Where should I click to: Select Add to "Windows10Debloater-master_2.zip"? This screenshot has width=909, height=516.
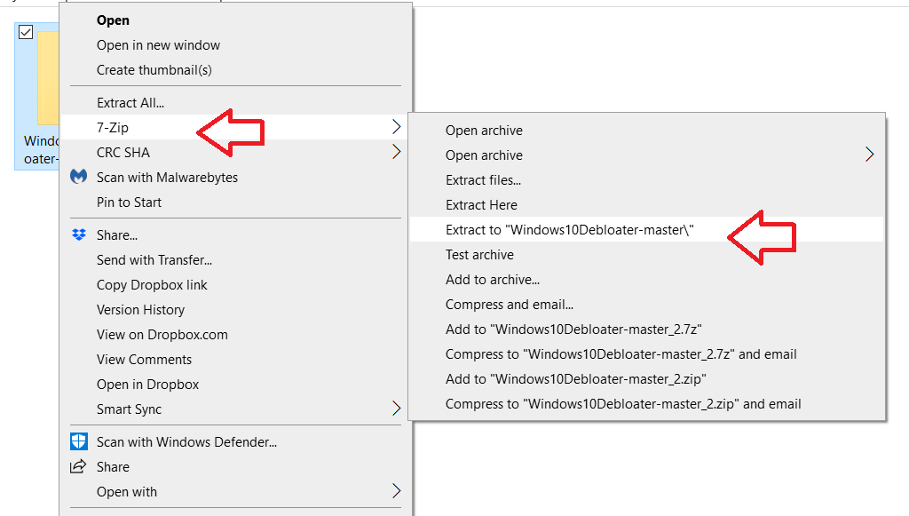[x=576, y=379]
